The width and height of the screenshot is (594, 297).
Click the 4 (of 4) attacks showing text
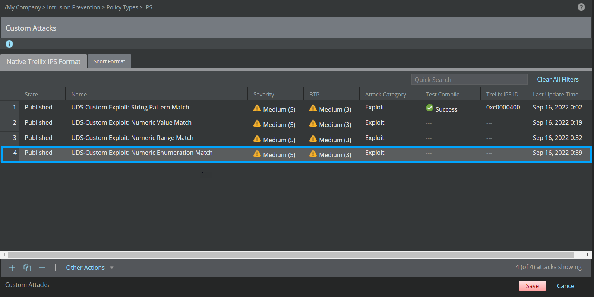tap(549, 267)
